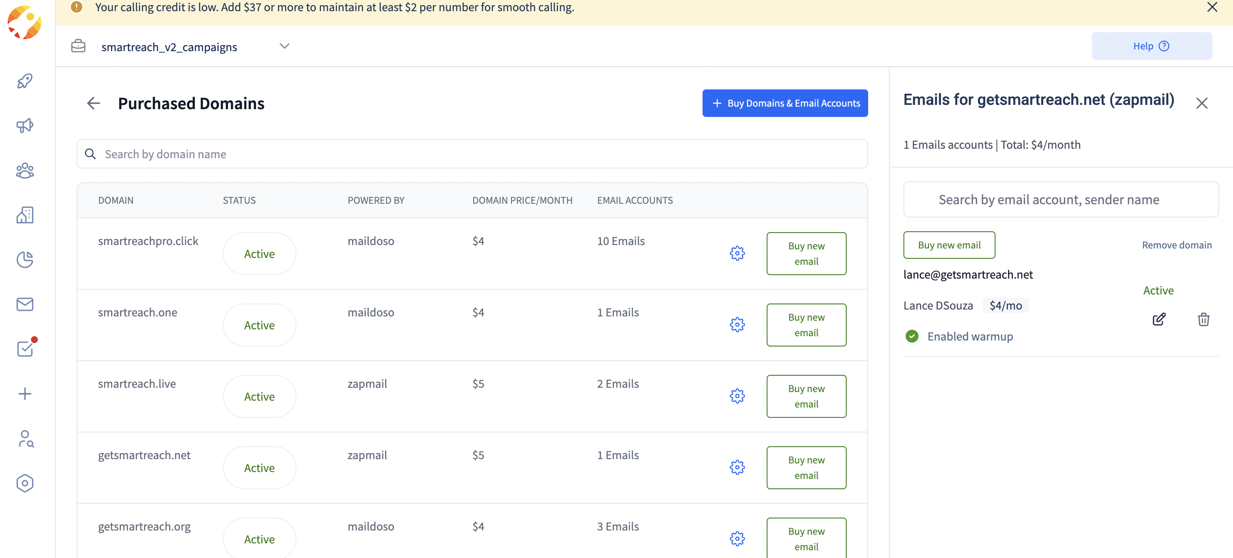Open the megaphone campaigns icon
This screenshot has height=558, width=1233.
tap(25, 126)
